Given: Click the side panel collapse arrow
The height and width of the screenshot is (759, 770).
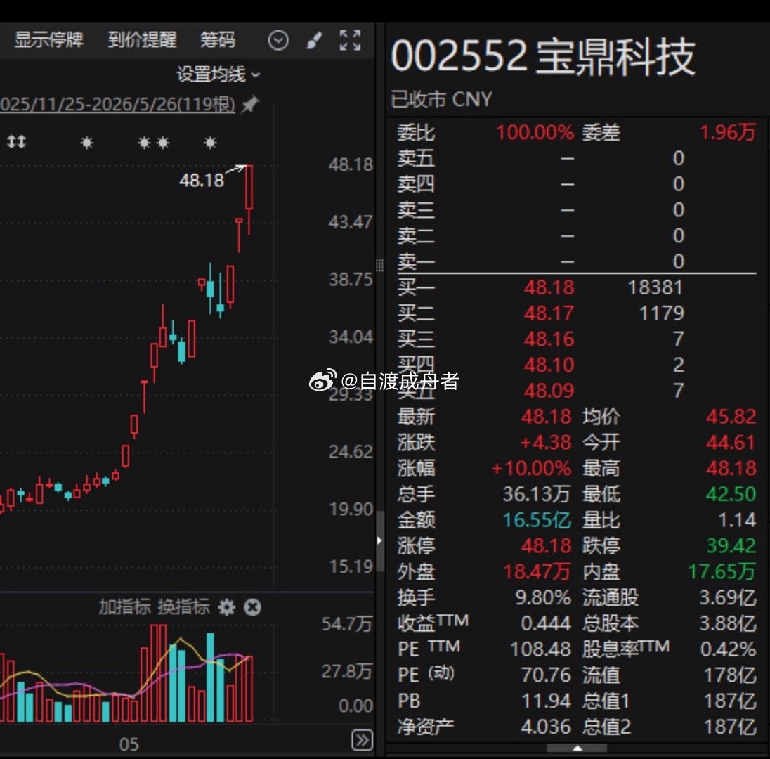Looking at the screenshot, I should coord(379,540).
